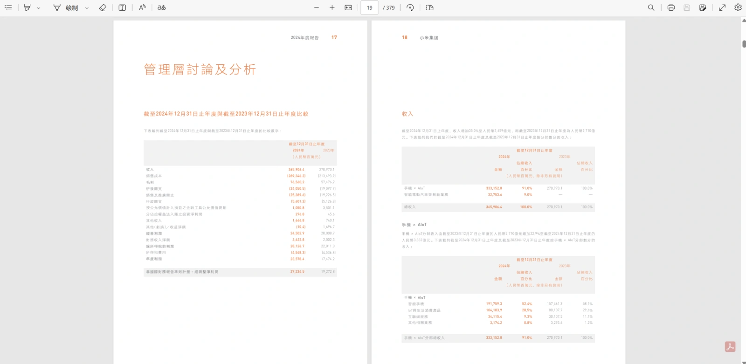The width and height of the screenshot is (746, 364).
Task: Open the search in PDF tool
Action: pyautogui.click(x=651, y=7)
